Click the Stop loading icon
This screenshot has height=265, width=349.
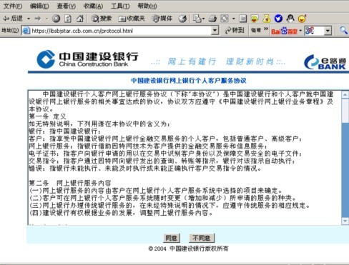click(x=56, y=19)
